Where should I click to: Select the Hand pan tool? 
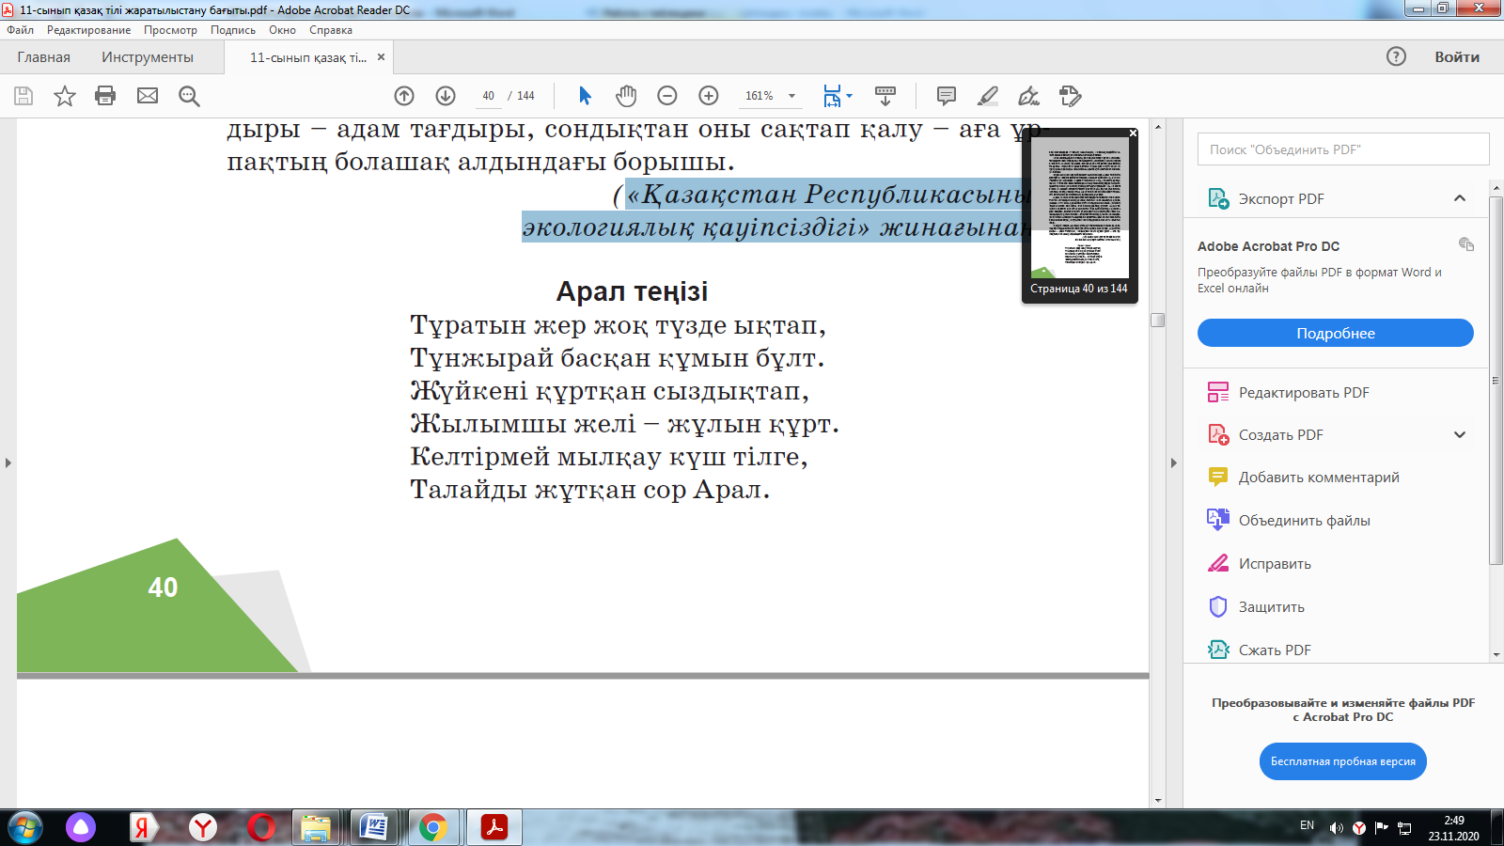click(x=626, y=96)
